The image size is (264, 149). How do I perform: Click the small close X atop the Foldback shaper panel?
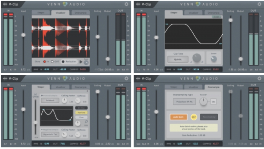(87, 91)
